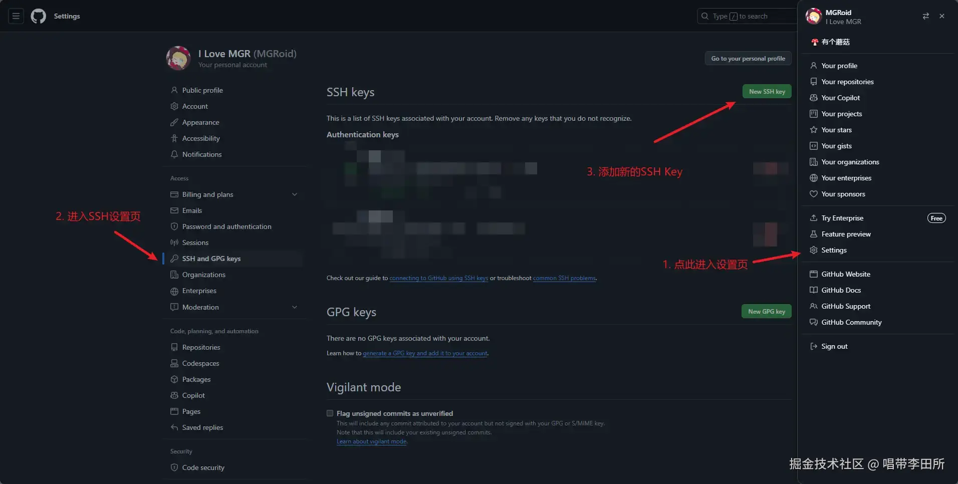Screen dimensions: 958x484
Task: Close the user menu panel
Action: [942, 16]
